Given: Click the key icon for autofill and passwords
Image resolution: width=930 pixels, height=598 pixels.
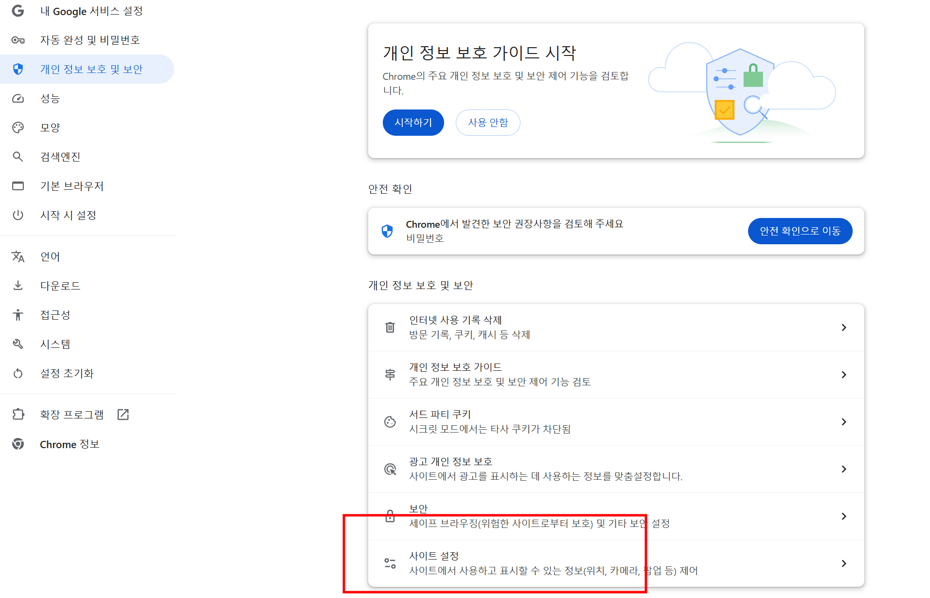Looking at the screenshot, I should click(18, 40).
